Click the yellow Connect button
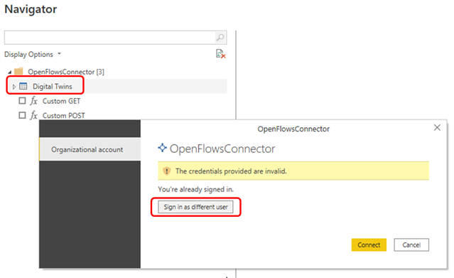This screenshot has height=278, width=454. [369, 245]
